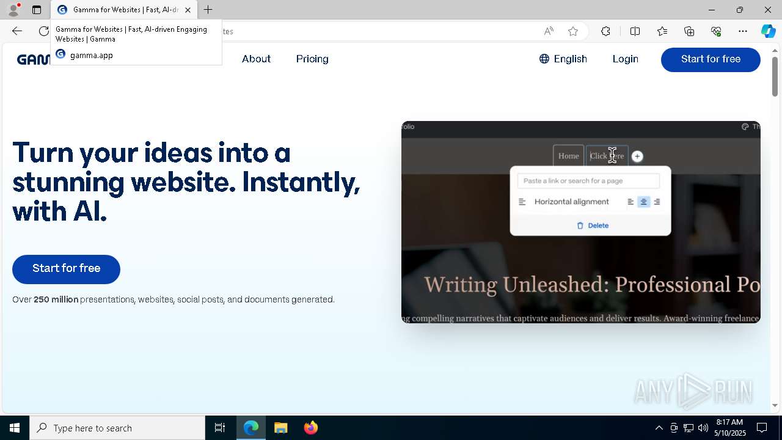Viewport: 782px width, 440px height.
Task: Click the Delete option in popup
Action: pos(593,226)
